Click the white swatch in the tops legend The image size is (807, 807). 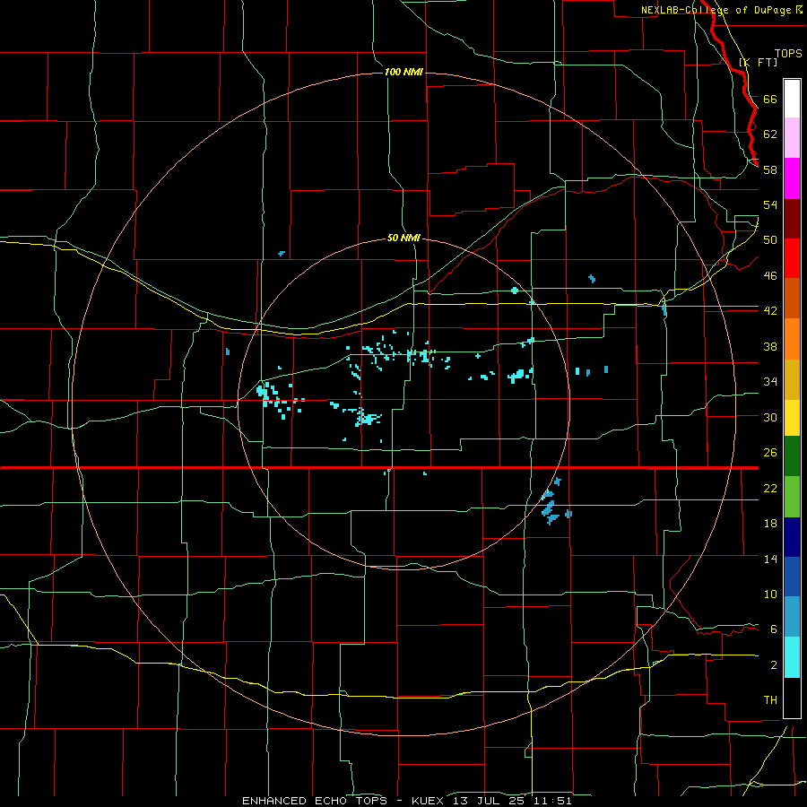tap(792, 99)
